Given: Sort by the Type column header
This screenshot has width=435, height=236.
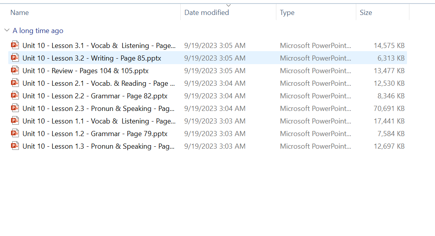Looking at the screenshot, I should click(287, 13).
